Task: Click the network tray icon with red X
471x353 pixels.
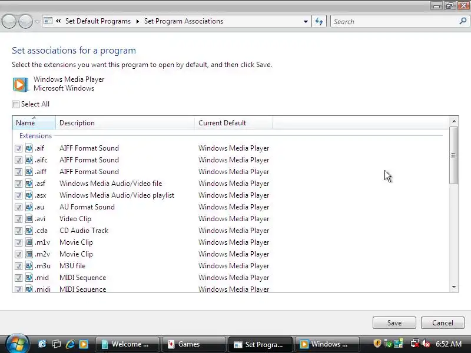Action: (415, 344)
